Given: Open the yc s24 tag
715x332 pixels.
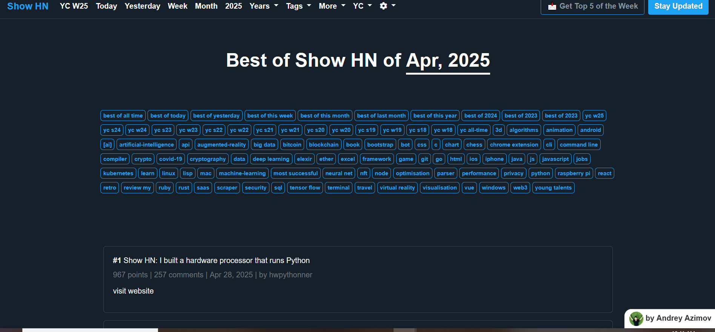Looking at the screenshot, I should tap(112, 130).
